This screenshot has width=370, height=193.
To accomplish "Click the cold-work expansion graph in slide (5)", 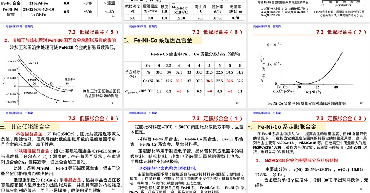I will coord(39,78).
